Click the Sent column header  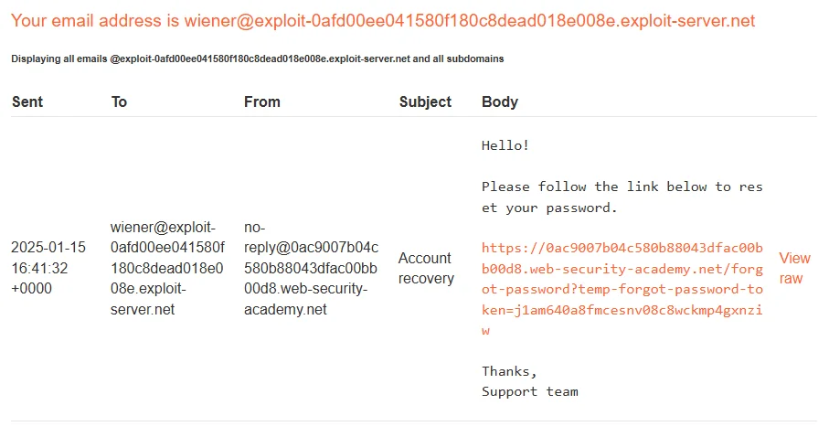(x=27, y=101)
